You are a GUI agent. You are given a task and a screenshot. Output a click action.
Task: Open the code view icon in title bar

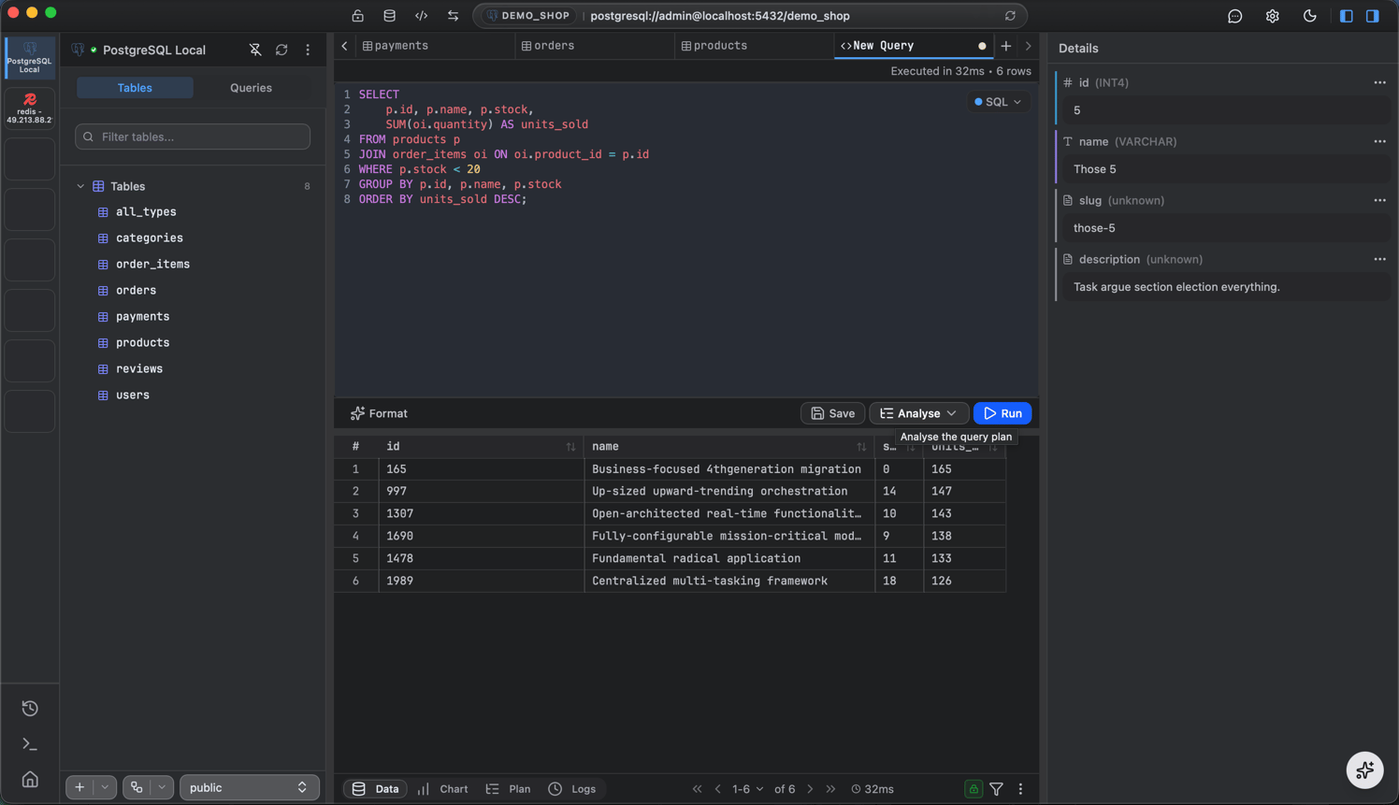click(x=422, y=16)
